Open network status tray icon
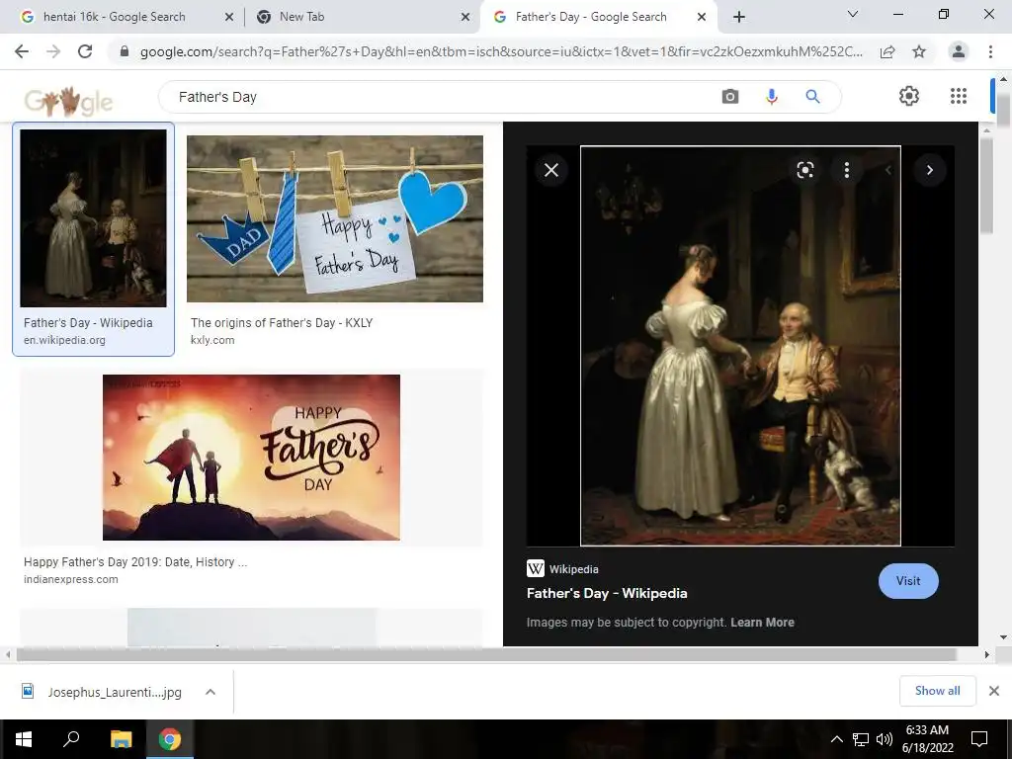Viewport: 1012px width, 759px height. (861, 739)
